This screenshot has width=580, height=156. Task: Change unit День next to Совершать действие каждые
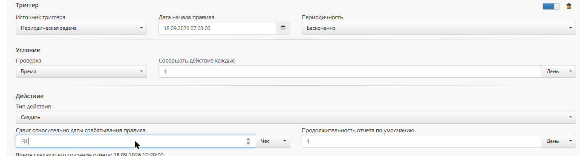click(559, 71)
